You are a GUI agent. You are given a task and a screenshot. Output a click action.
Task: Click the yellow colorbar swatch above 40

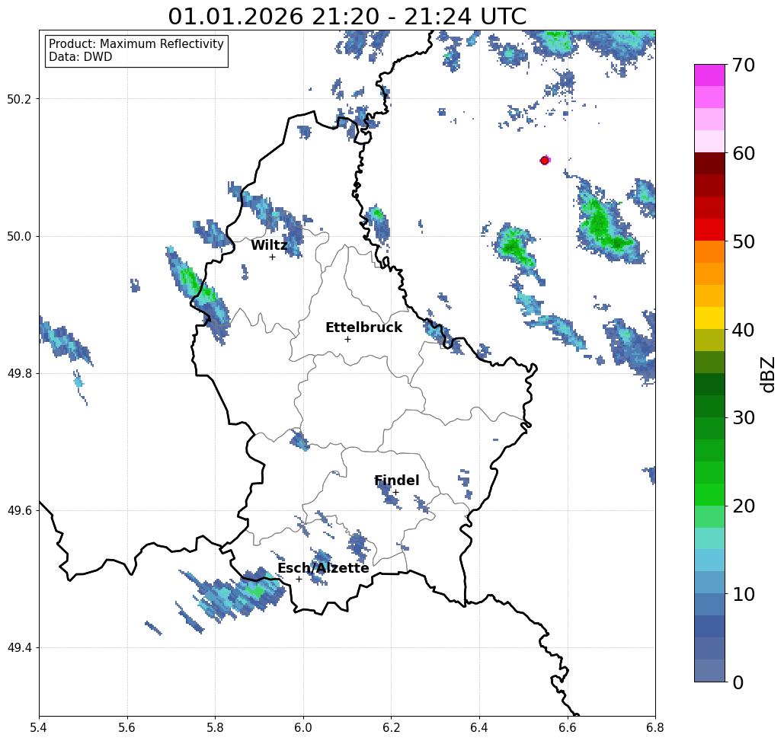click(x=709, y=318)
